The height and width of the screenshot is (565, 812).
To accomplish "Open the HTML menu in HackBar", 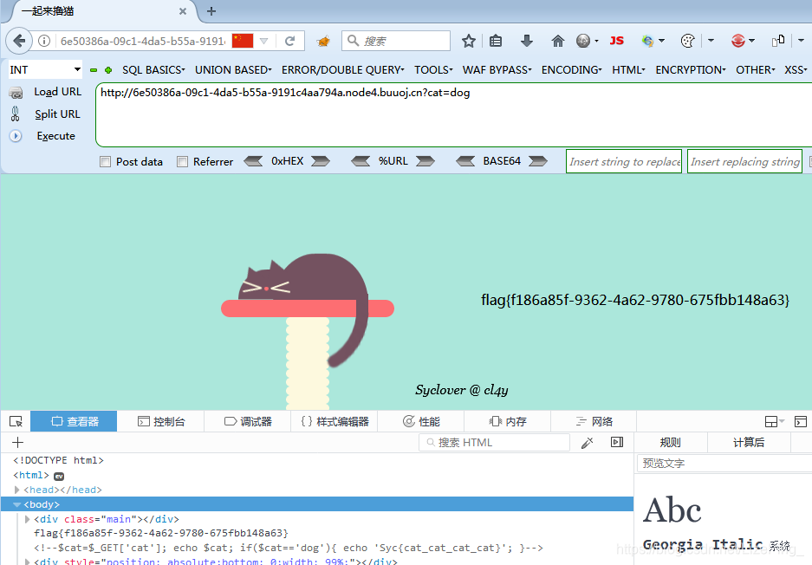I will click(x=628, y=70).
